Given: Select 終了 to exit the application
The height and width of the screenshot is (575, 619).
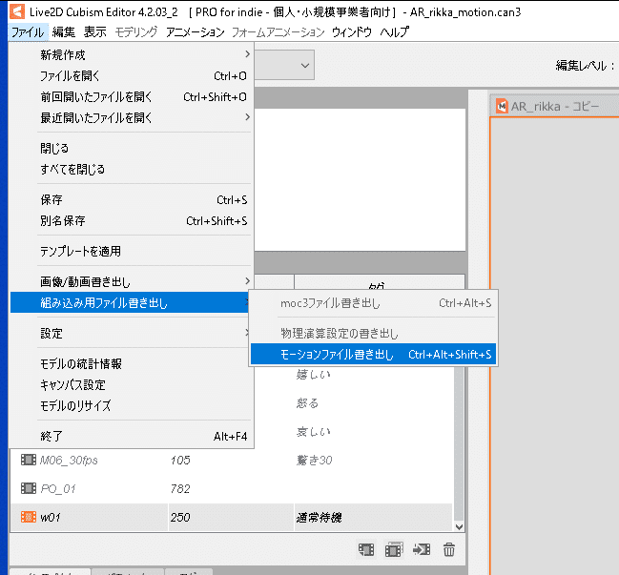Looking at the screenshot, I should [132, 436].
